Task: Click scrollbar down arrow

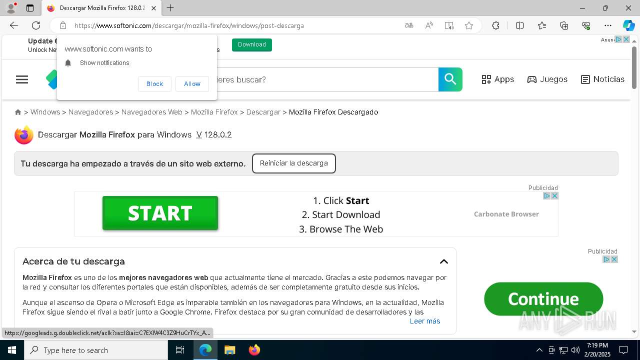Action: tap(634, 331)
